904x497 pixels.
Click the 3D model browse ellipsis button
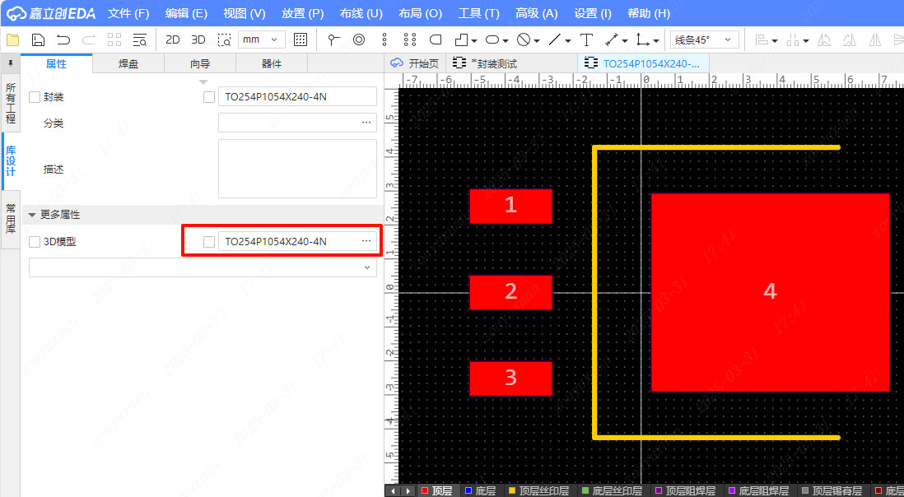366,241
